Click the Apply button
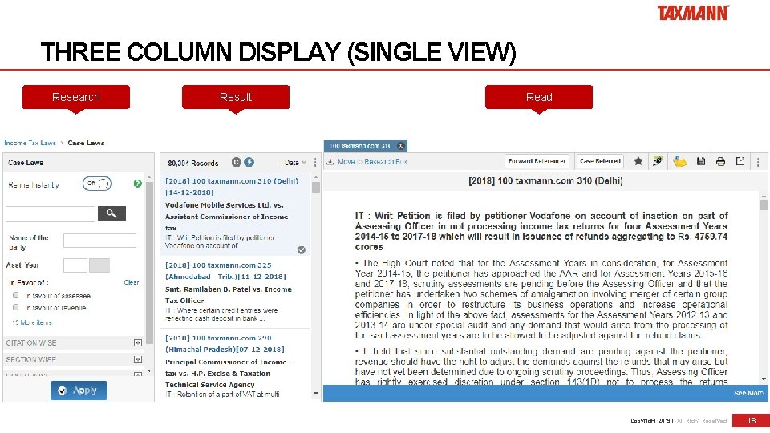770x433 pixels. pyautogui.click(x=79, y=391)
